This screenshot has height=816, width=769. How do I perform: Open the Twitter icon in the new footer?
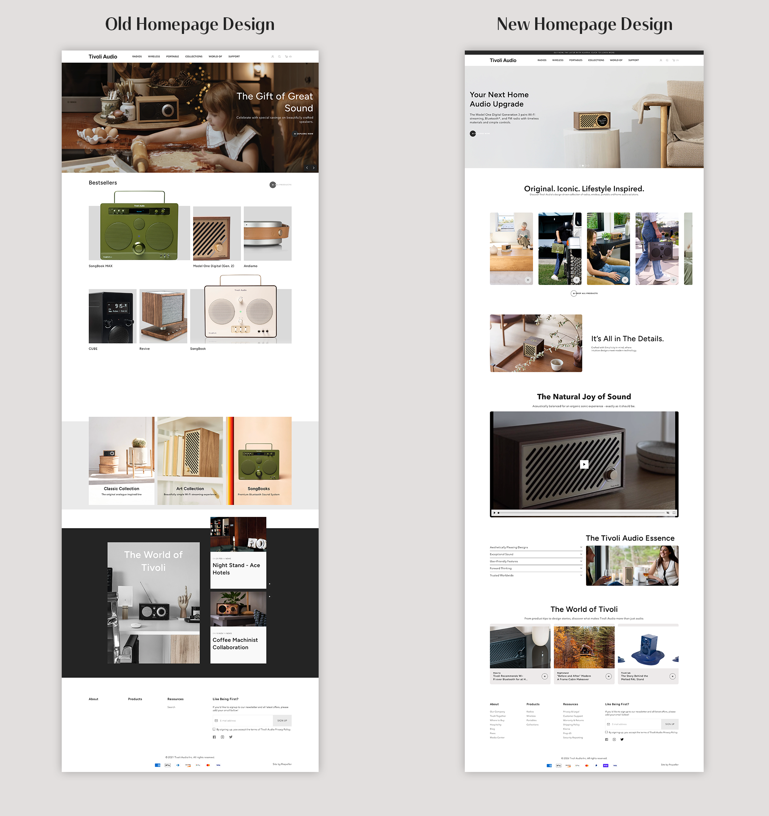click(x=622, y=739)
